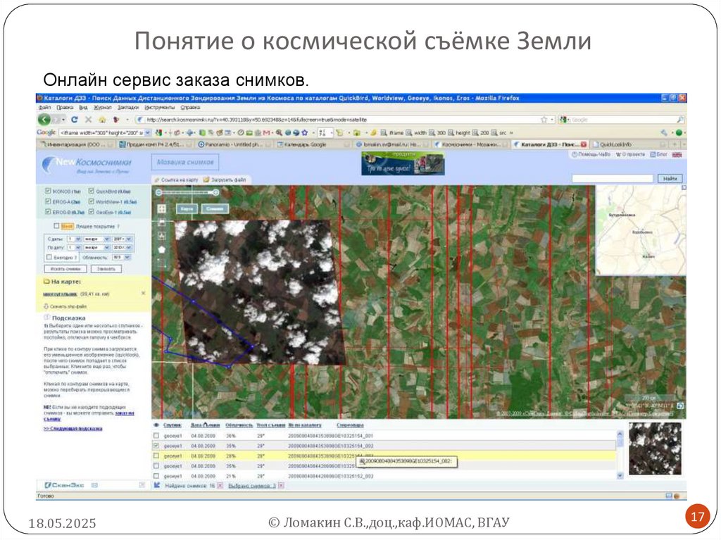The height and width of the screenshot is (540, 721).
Task: Reload the page with the refresh icon
Action: pyautogui.click(x=74, y=120)
